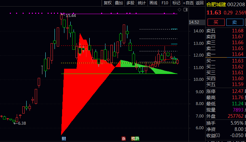Viewport: 246px width, 142px height.
Task: Click current price 11.63 in header
Action: point(214,12)
